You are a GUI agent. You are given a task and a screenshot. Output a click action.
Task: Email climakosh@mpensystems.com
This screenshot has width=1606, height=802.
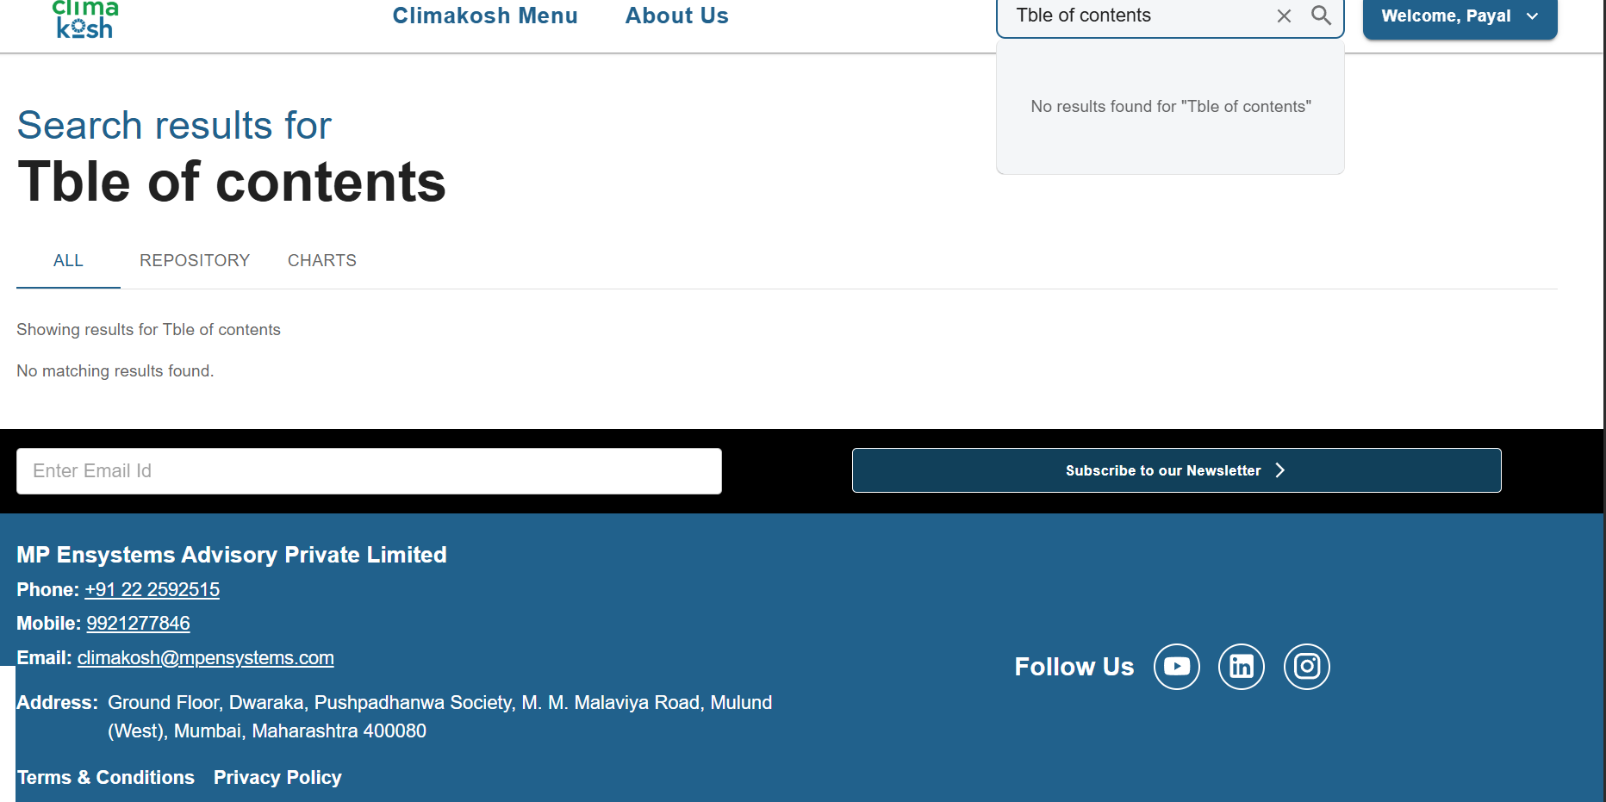(x=205, y=657)
